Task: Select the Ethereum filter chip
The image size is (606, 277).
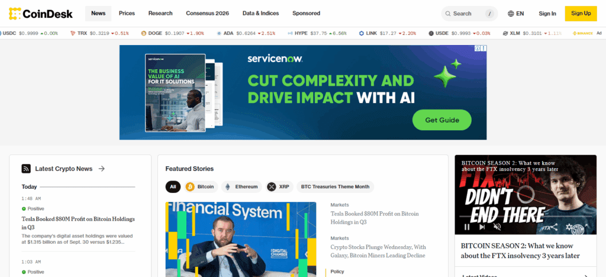Action: click(241, 186)
